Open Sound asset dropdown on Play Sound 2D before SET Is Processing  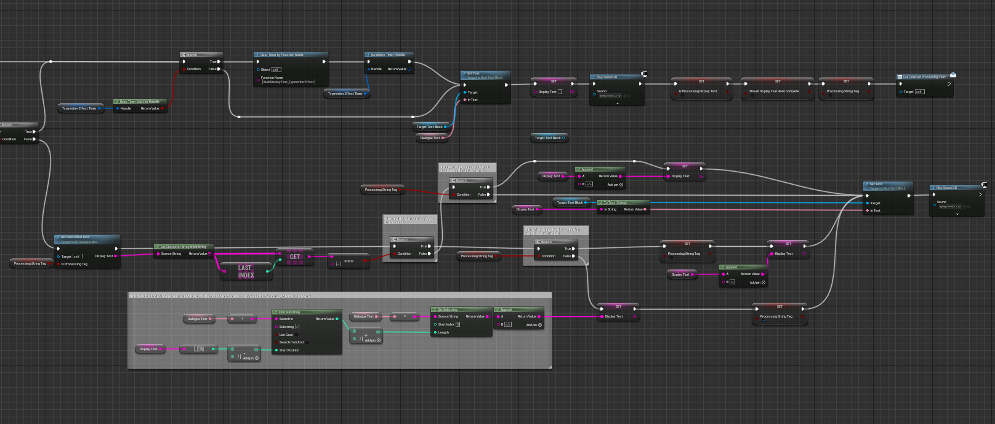pyautogui.click(x=610, y=96)
